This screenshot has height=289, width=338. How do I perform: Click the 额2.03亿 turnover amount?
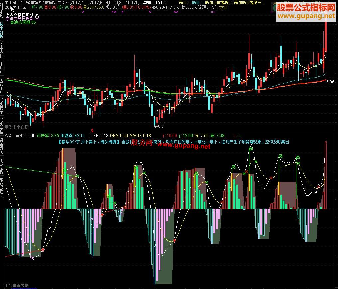click(113, 7)
